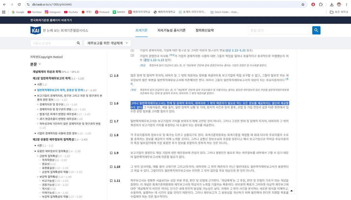The image size is (351, 200).
Task: Open 목적적합성(2.6~2.10) item
Action: point(55,160)
